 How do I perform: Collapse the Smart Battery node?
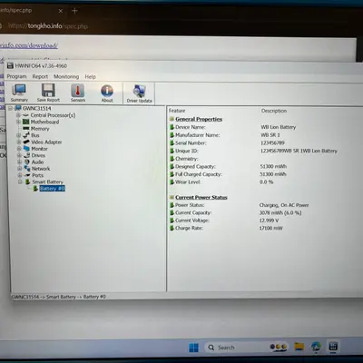[20, 181]
